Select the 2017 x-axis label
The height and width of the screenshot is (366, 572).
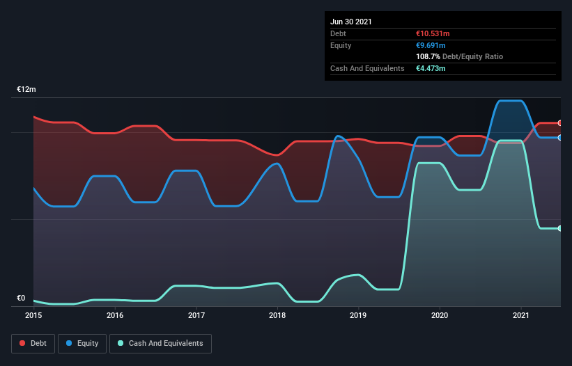tap(196, 315)
